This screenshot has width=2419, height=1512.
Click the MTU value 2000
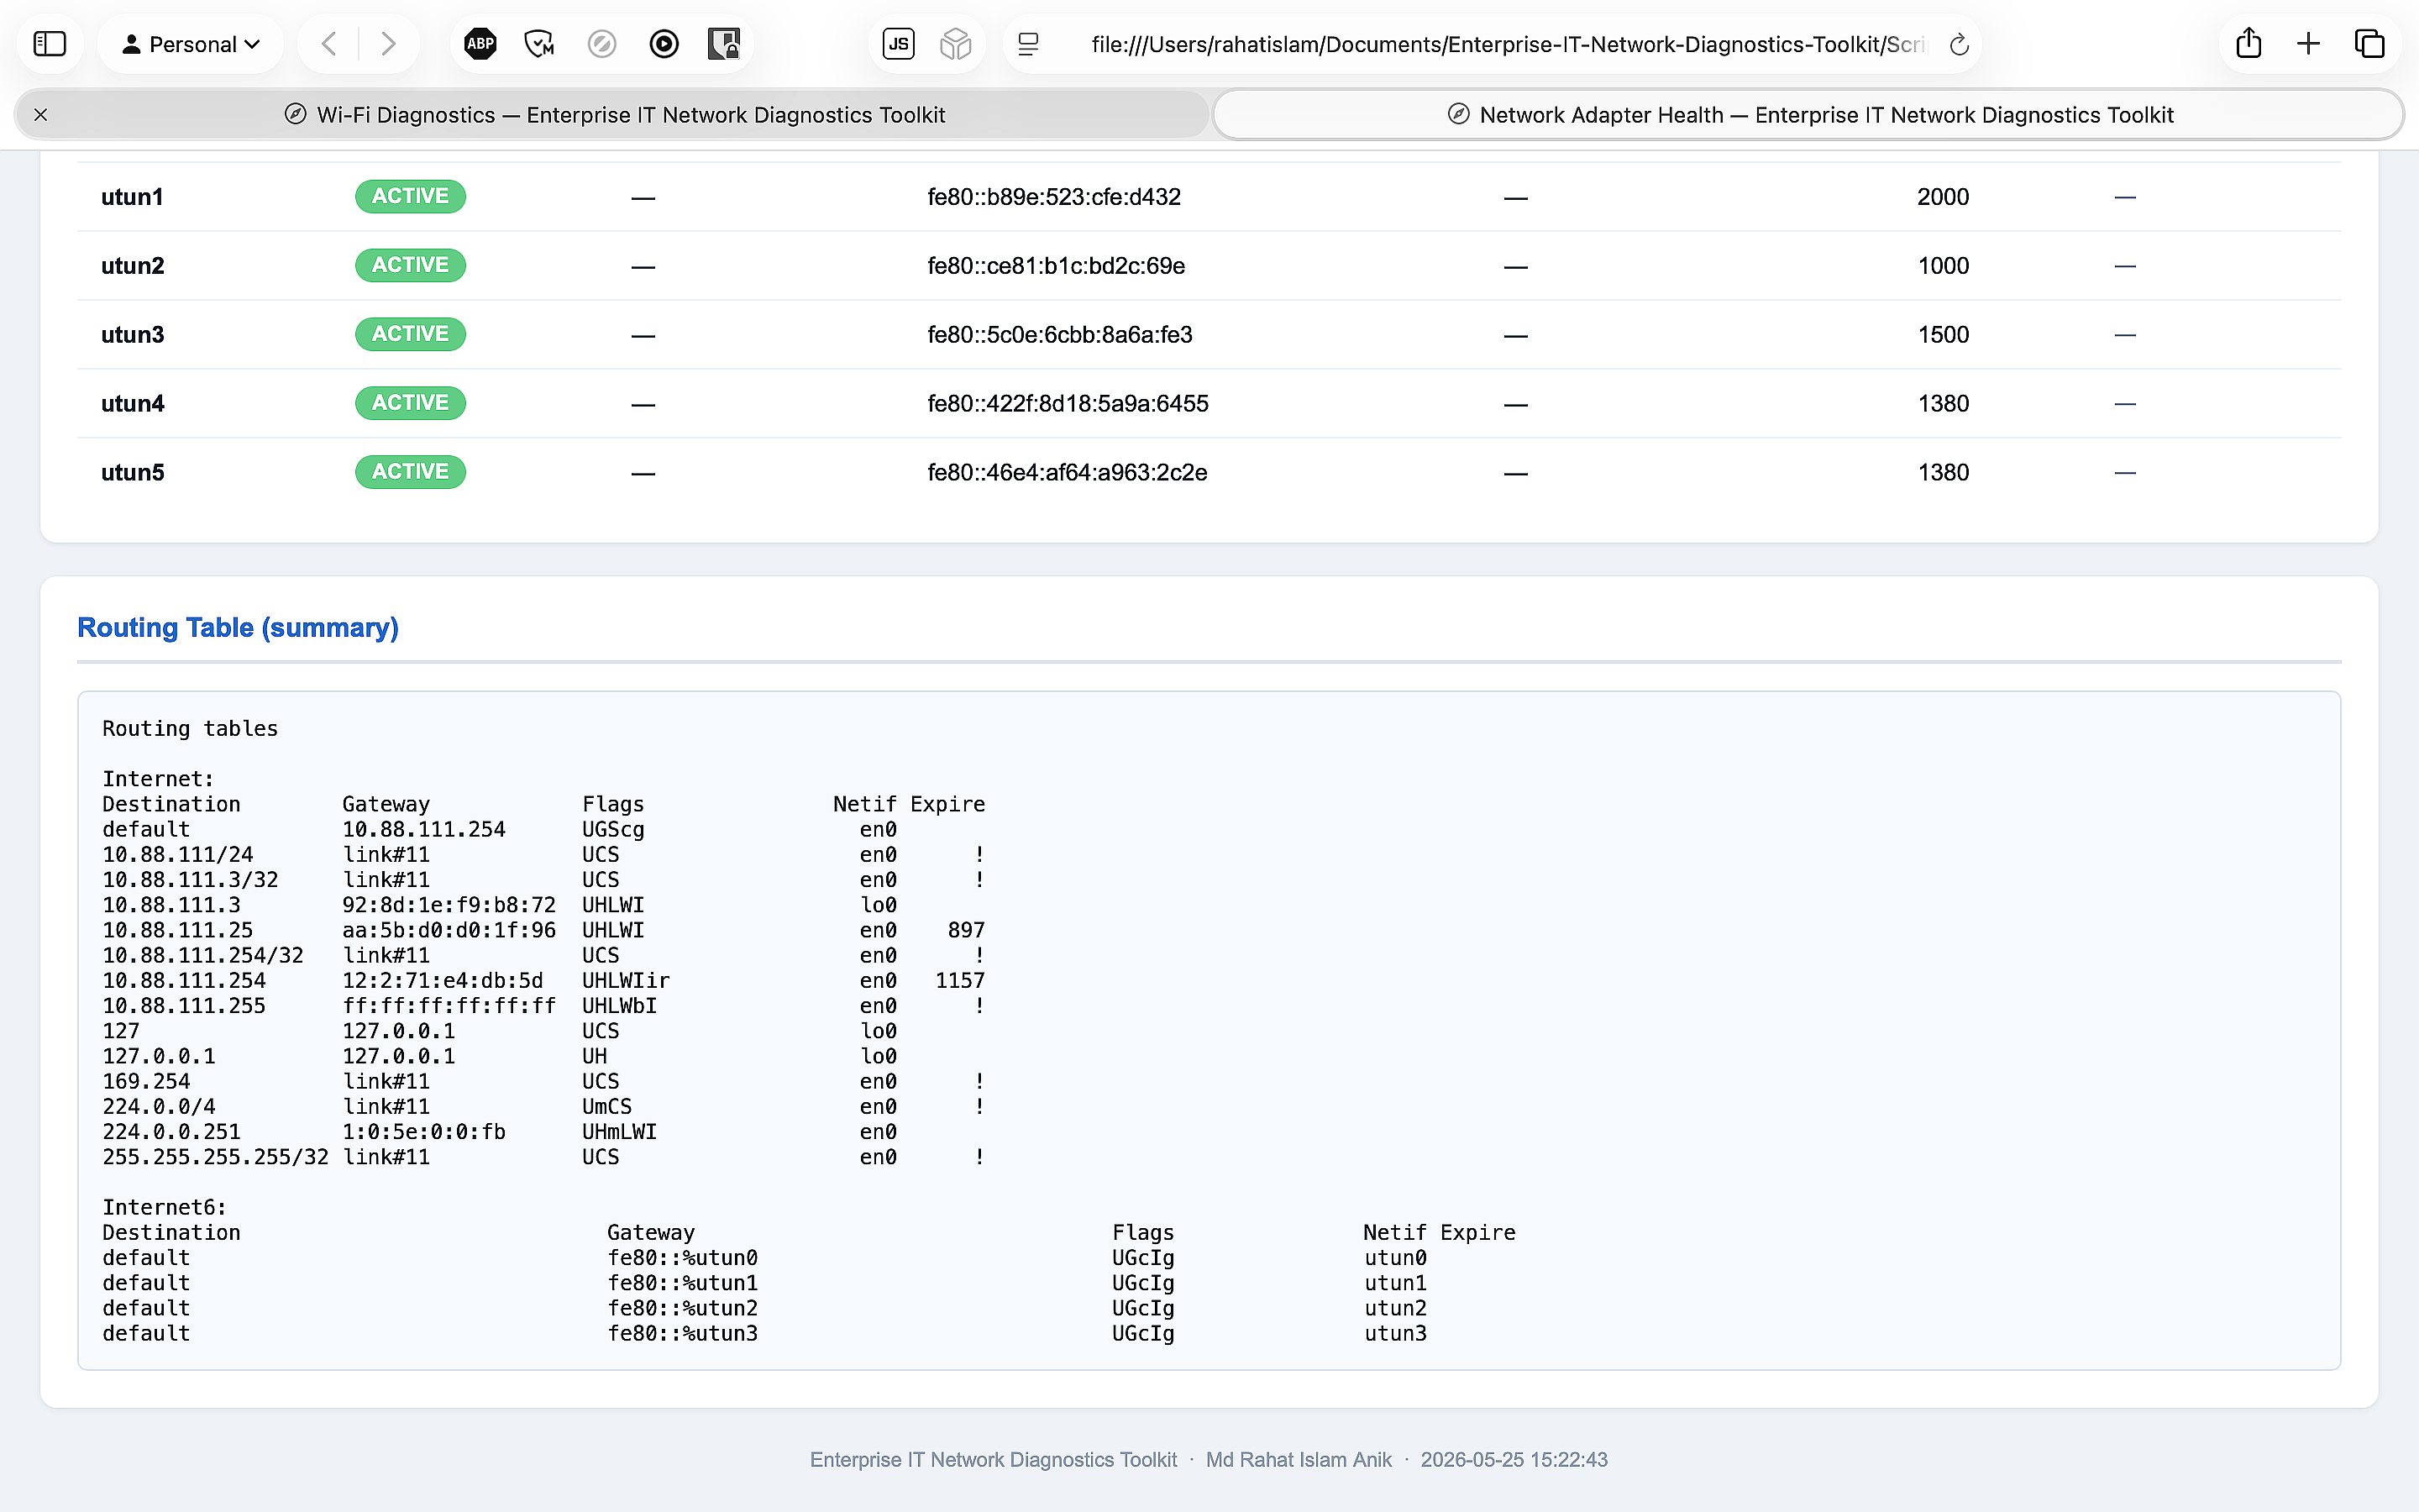tap(1942, 197)
